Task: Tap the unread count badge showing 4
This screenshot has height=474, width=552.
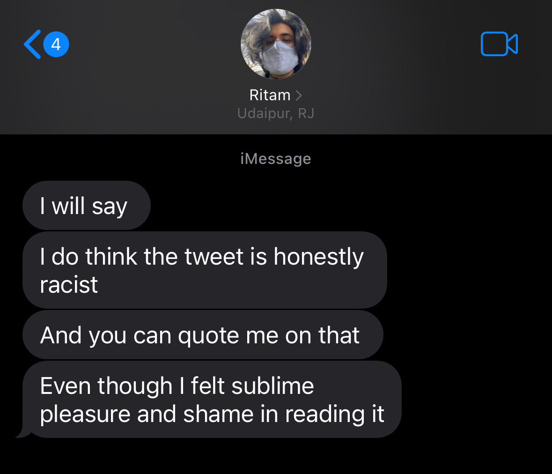Action: click(x=56, y=44)
